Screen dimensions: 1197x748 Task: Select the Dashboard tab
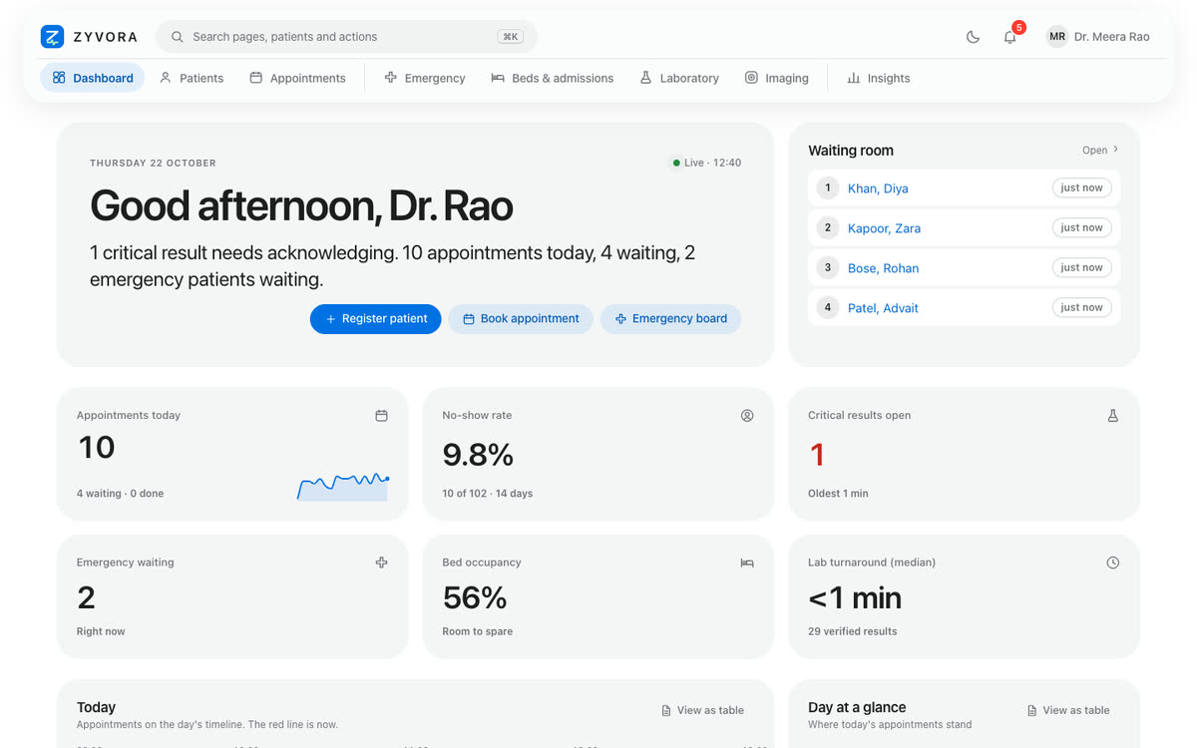(x=92, y=78)
